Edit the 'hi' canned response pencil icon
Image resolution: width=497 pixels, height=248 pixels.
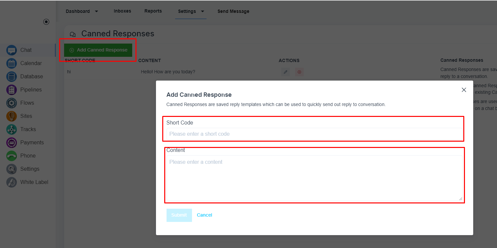point(286,72)
